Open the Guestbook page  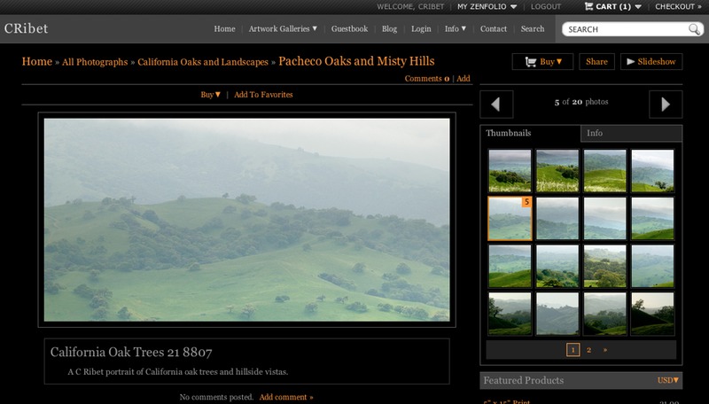tap(349, 28)
